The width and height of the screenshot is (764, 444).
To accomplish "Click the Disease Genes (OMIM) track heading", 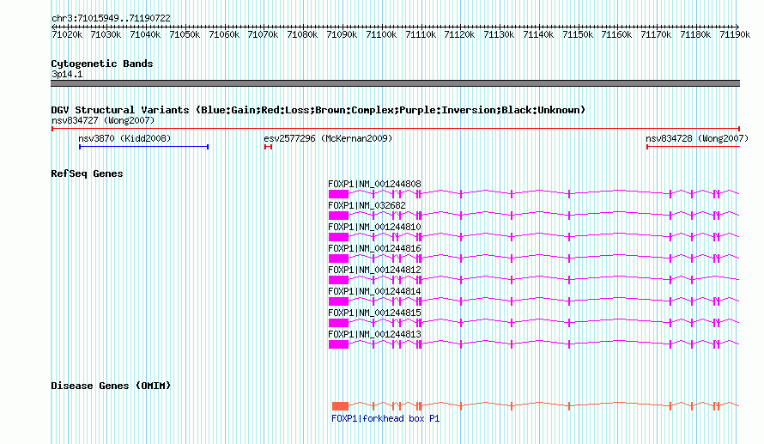I will (x=111, y=386).
